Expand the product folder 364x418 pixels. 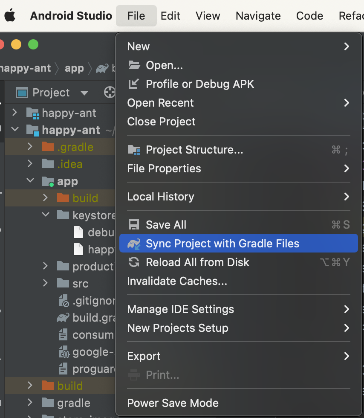click(x=45, y=266)
